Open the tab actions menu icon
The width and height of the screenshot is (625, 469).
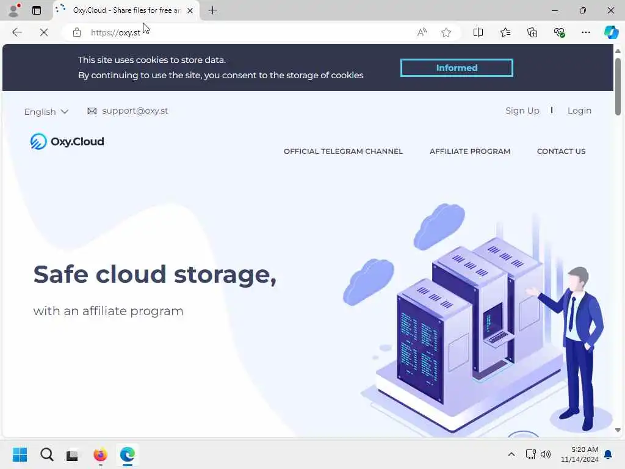(x=37, y=11)
